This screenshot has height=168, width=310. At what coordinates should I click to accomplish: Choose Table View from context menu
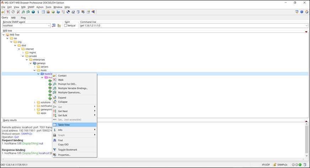[x=64, y=125]
